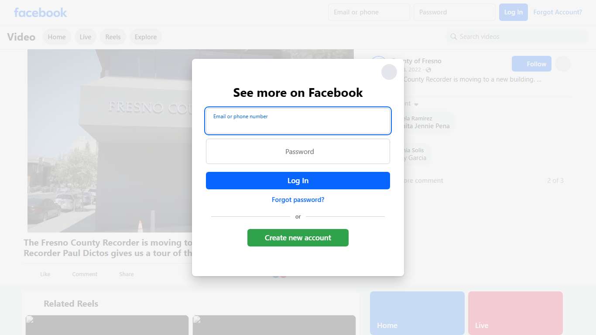
Task: Open the pink Live category tile
Action: coord(515,313)
